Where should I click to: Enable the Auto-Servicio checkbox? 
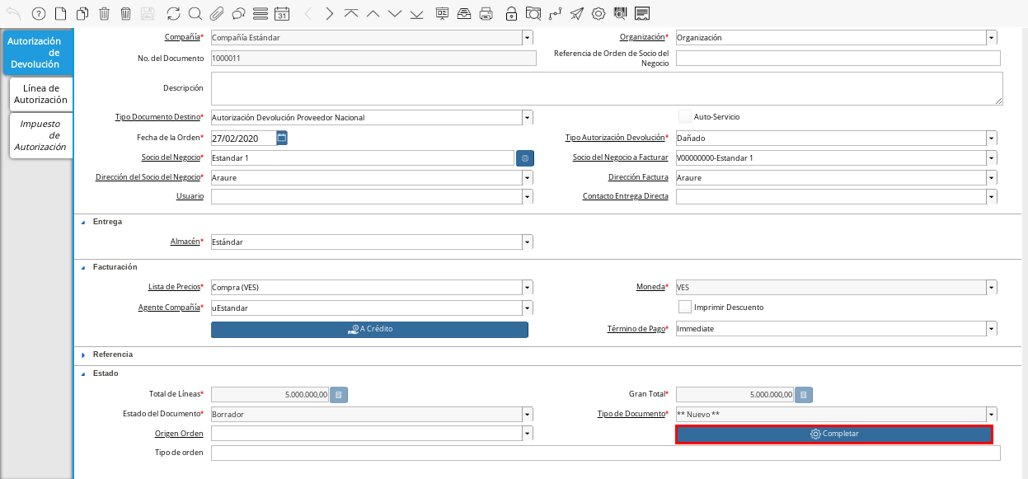684,117
